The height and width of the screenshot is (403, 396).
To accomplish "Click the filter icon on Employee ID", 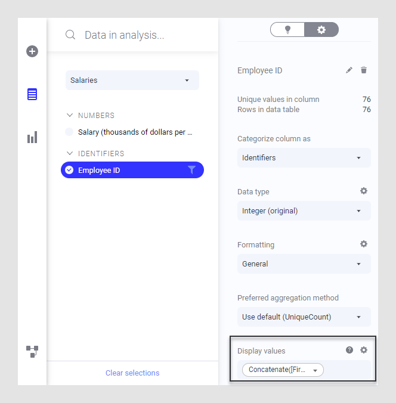I will point(191,170).
